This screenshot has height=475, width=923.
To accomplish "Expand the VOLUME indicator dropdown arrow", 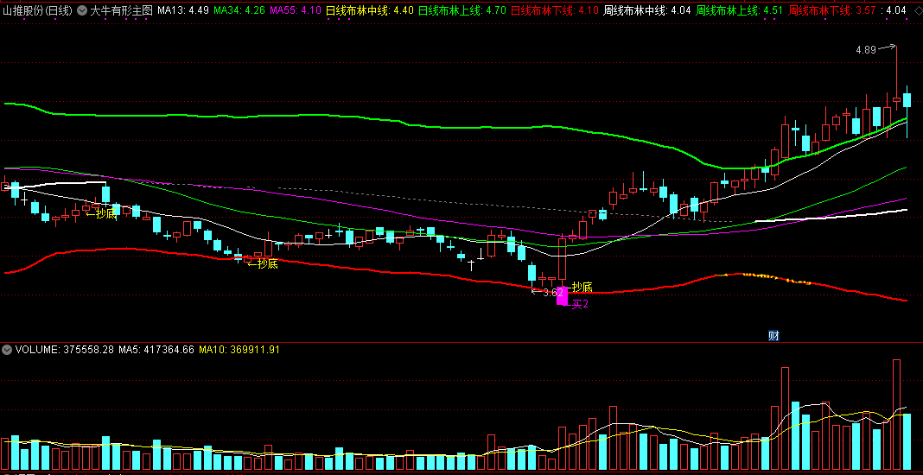I will click(7, 350).
